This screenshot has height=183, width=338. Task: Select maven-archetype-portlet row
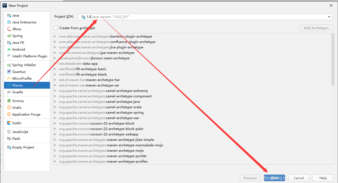tap(192, 156)
